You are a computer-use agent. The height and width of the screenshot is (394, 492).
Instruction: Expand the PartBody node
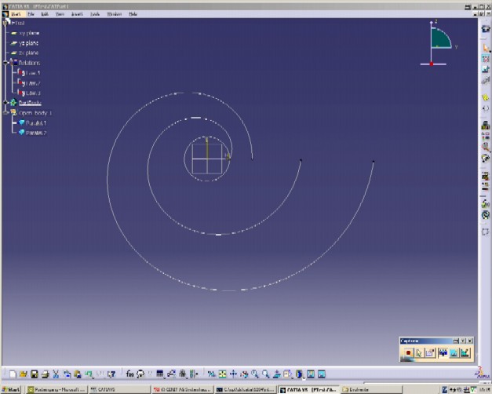tap(5, 103)
